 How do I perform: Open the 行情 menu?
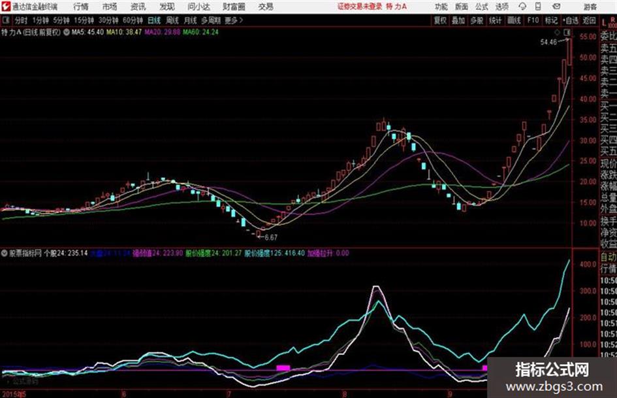[81, 7]
